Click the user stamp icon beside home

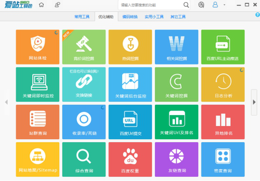[58, 5]
